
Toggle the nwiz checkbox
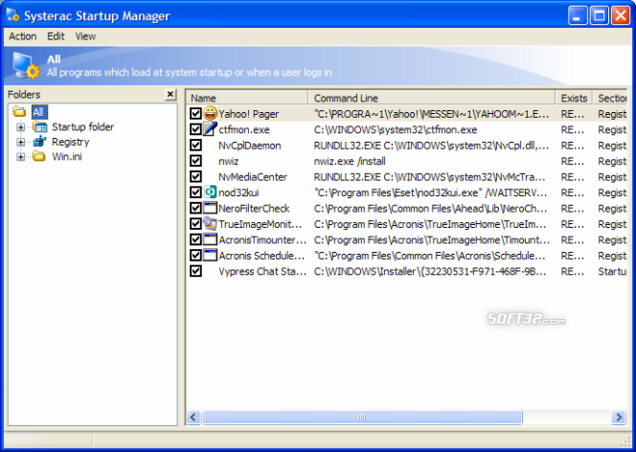(195, 161)
